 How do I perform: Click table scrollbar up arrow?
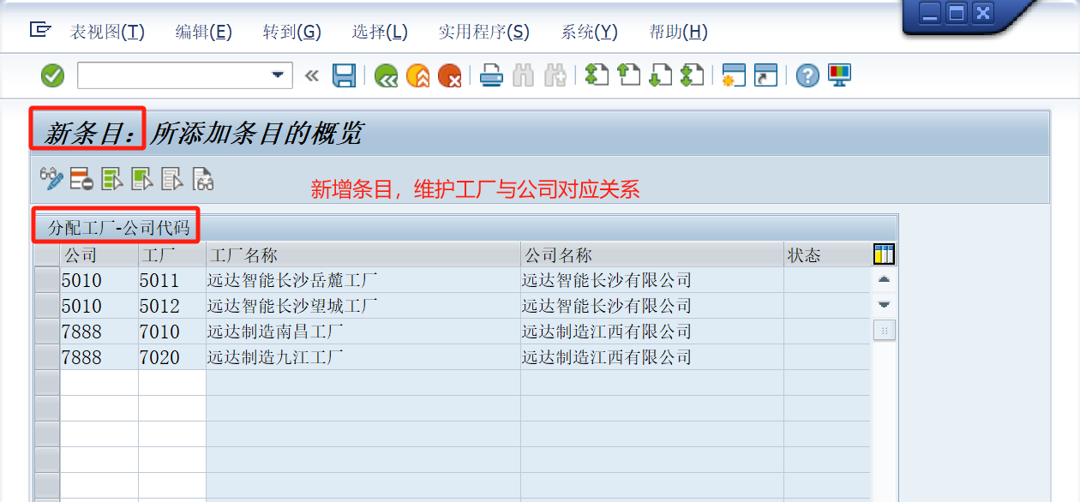[x=884, y=279]
